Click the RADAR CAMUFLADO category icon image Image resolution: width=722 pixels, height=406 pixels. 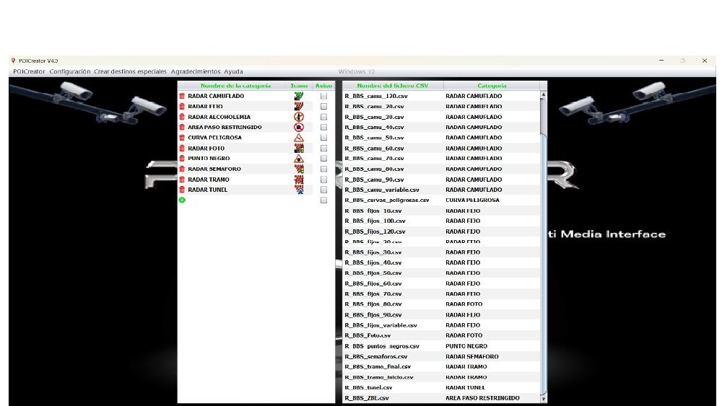[x=299, y=96]
